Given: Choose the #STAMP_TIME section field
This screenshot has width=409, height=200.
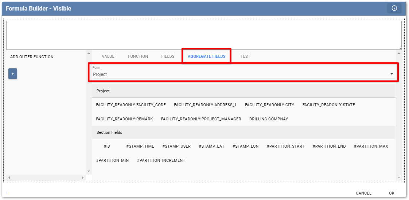Looking at the screenshot, I should pyautogui.click(x=140, y=146).
